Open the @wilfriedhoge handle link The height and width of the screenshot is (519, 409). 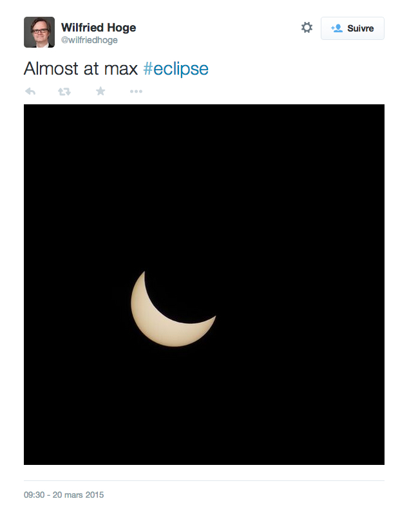(x=89, y=40)
